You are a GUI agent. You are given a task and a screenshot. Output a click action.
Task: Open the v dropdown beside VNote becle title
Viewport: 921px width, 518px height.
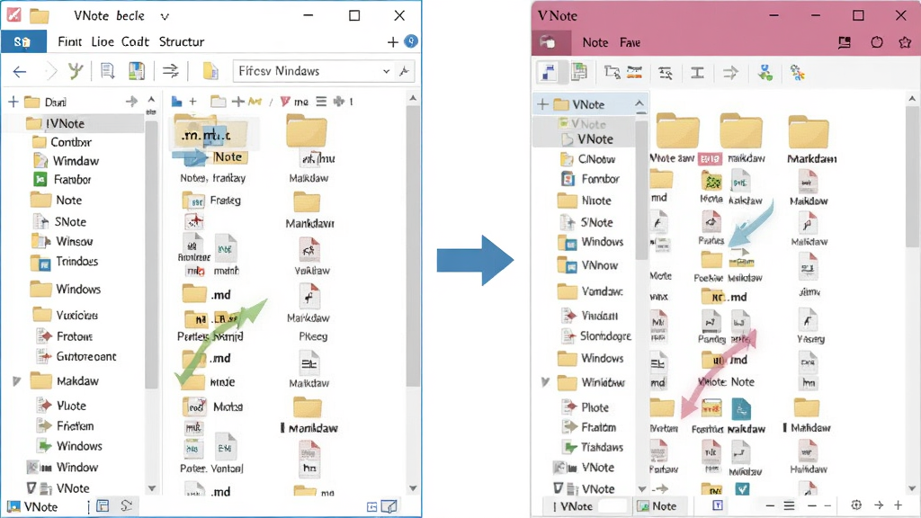tap(165, 16)
